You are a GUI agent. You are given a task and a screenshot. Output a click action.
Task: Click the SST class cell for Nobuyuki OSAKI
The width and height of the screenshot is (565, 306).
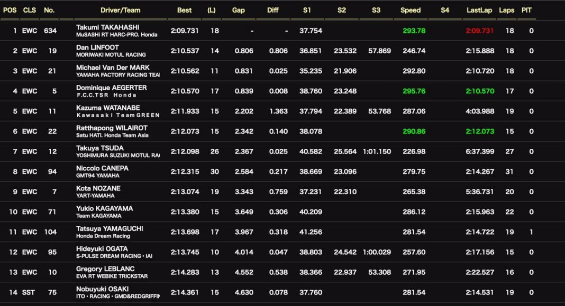(x=29, y=293)
